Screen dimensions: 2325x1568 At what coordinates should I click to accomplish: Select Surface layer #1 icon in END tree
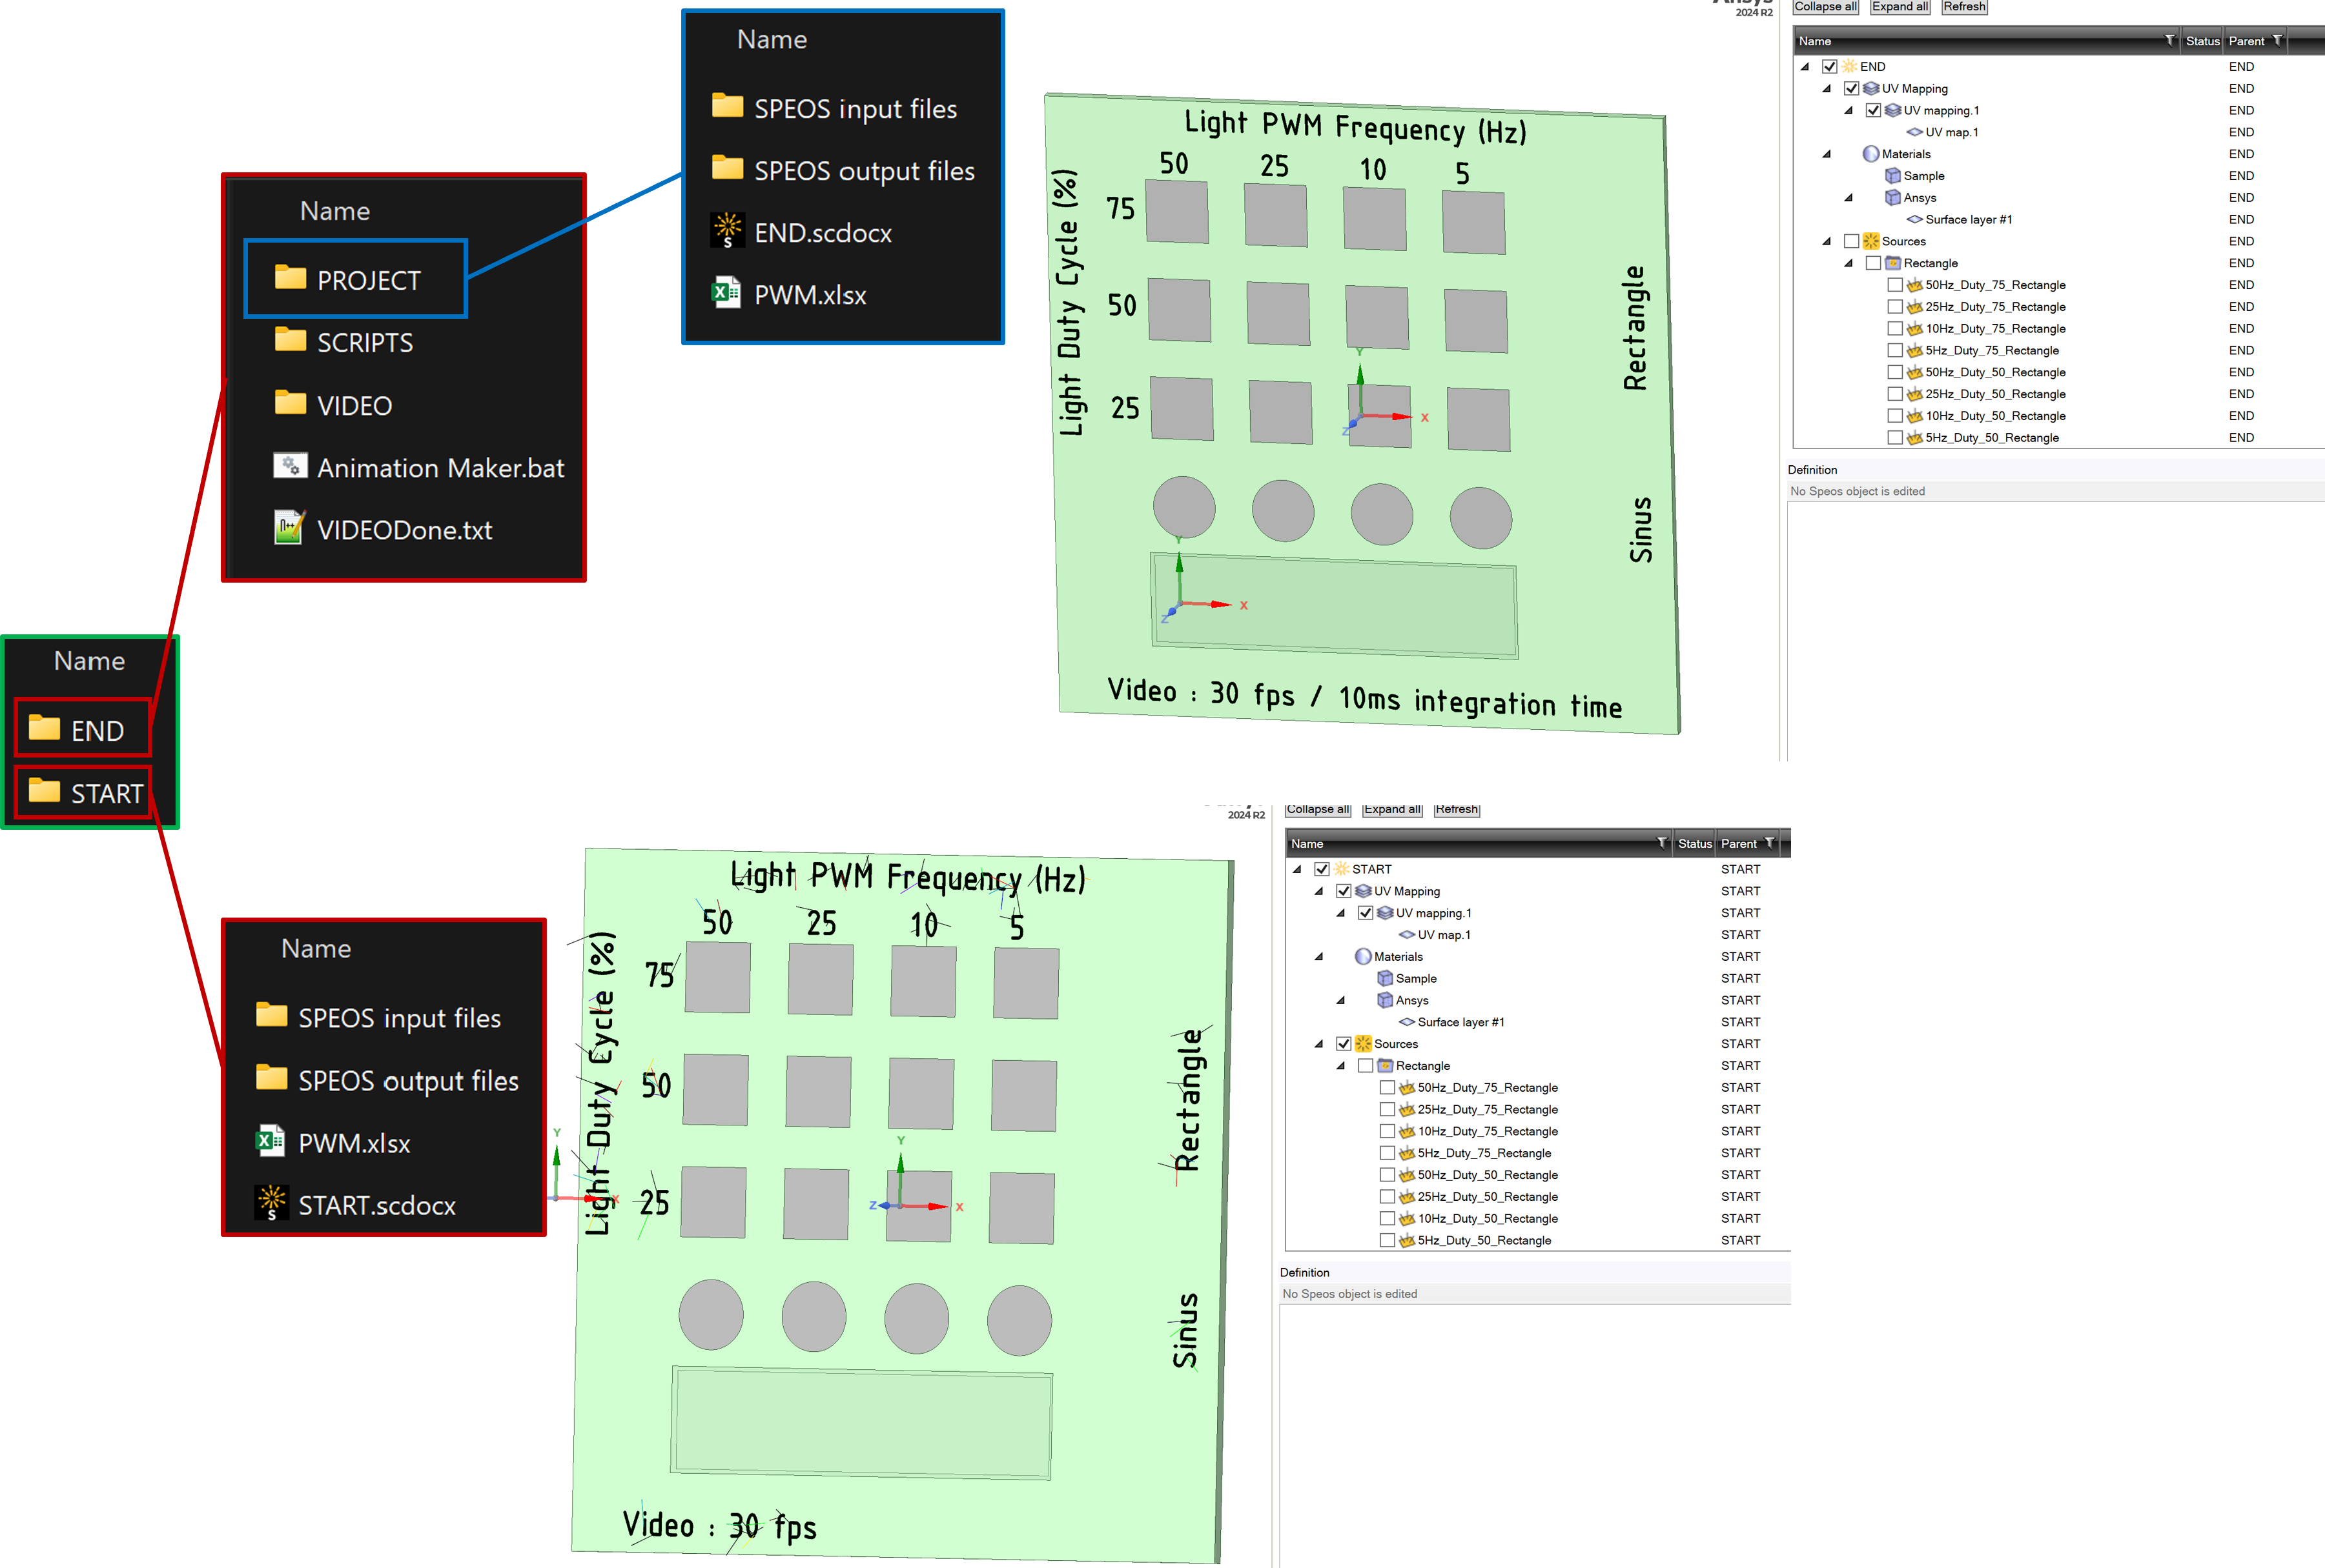1915,219
